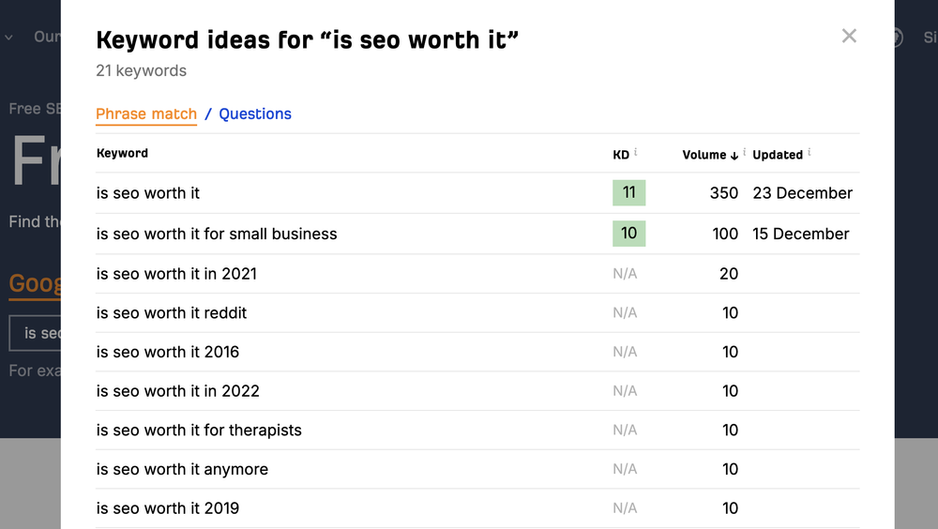This screenshot has width=938, height=529.
Task: Switch to the Questions tab
Action: click(255, 113)
